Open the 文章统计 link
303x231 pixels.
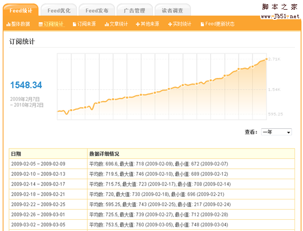[119, 24]
